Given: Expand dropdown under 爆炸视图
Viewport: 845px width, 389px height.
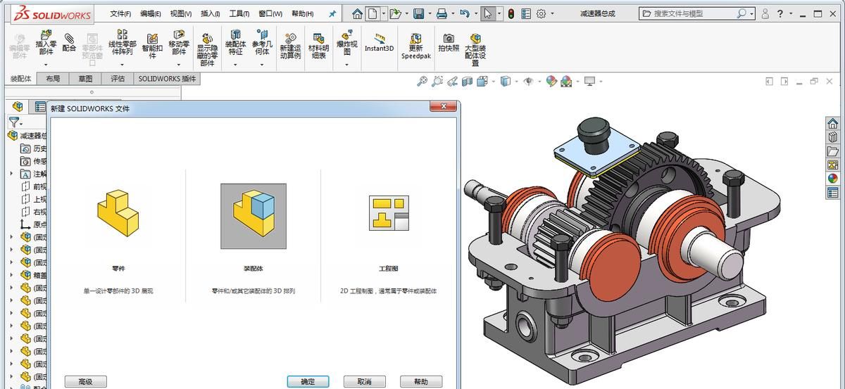Looking at the screenshot, I should [x=346, y=65].
